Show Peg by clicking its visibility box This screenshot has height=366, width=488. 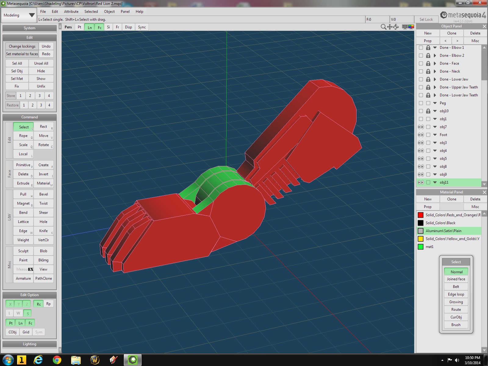[x=421, y=103]
